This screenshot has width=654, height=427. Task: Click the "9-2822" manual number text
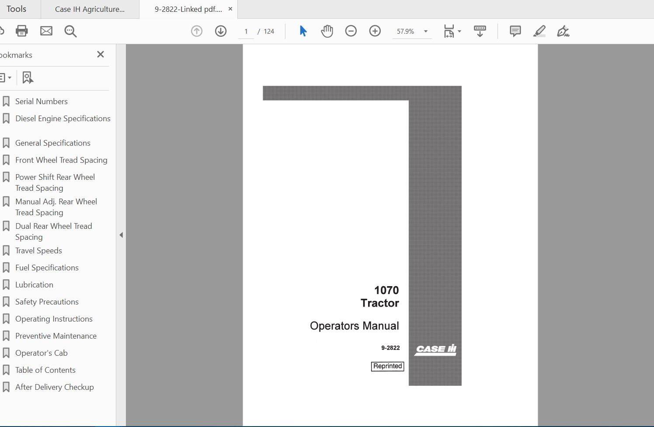coord(390,348)
